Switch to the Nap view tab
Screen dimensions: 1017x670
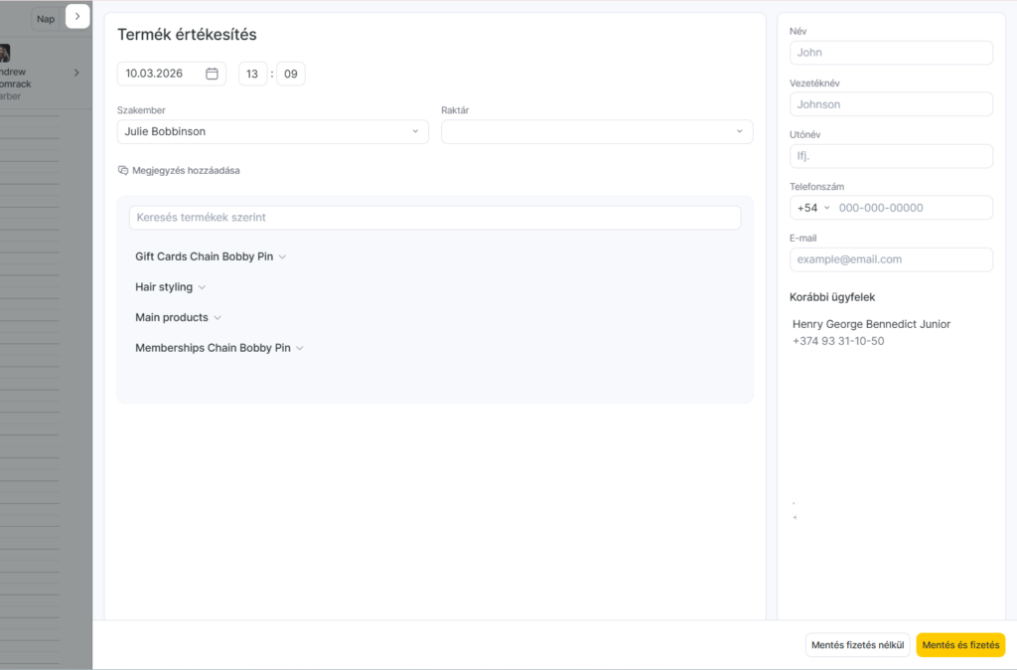46,19
